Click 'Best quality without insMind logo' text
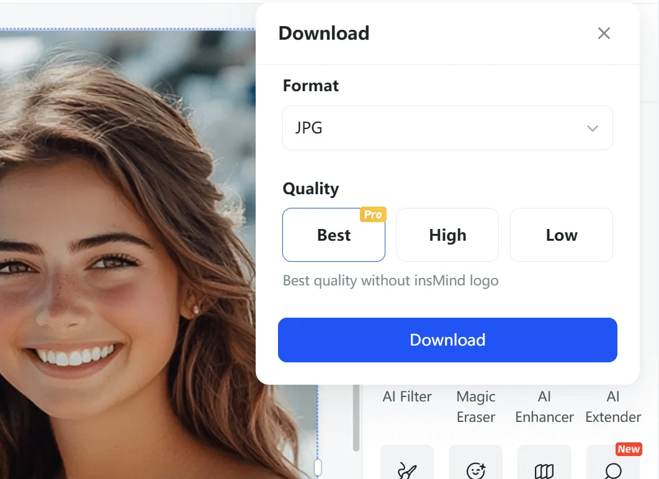The image size is (659, 479). tap(390, 280)
